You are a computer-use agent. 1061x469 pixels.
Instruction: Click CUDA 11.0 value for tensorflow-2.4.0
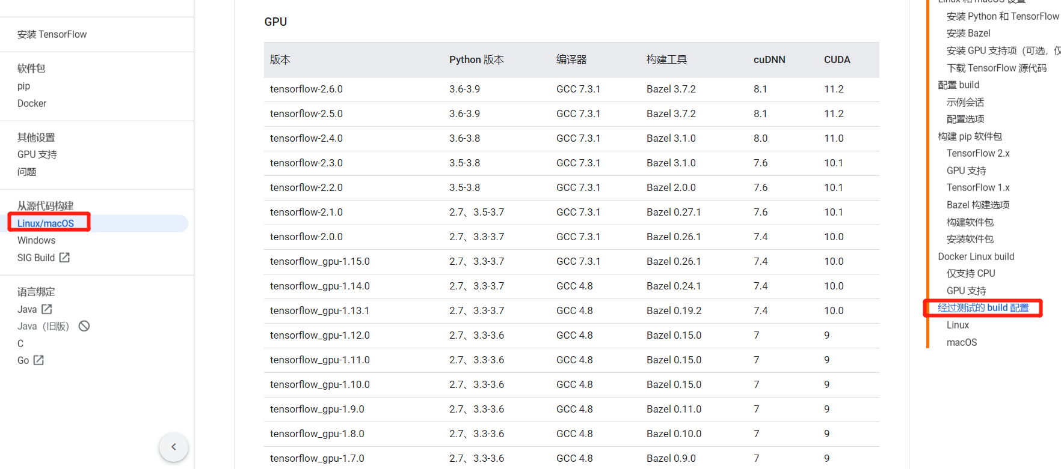834,138
